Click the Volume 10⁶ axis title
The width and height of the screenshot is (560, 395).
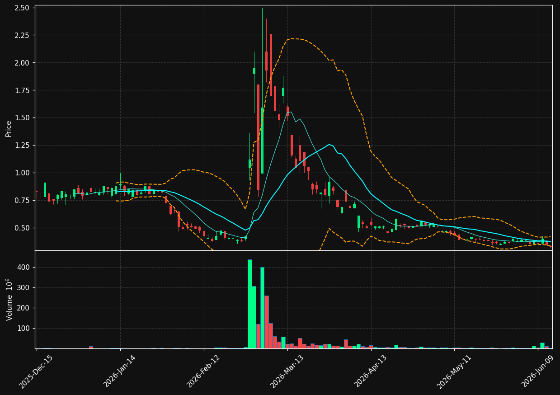point(9,300)
